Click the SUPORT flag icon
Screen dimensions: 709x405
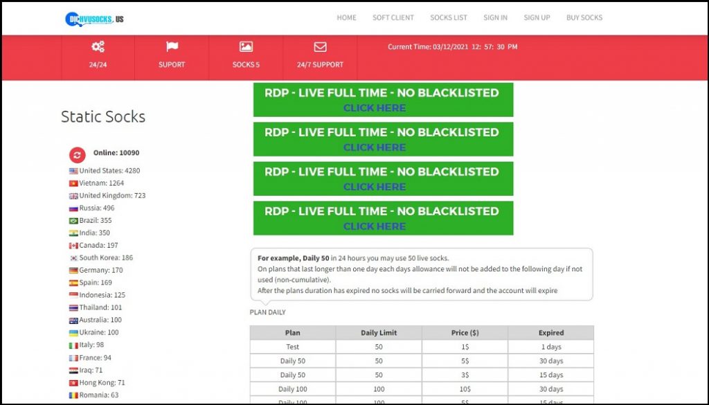(x=171, y=46)
